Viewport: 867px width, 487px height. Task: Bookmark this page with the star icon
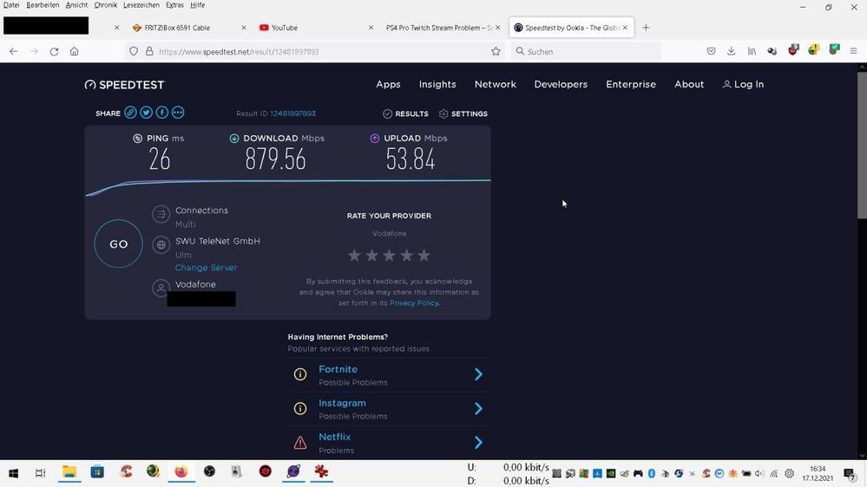point(496,51)
